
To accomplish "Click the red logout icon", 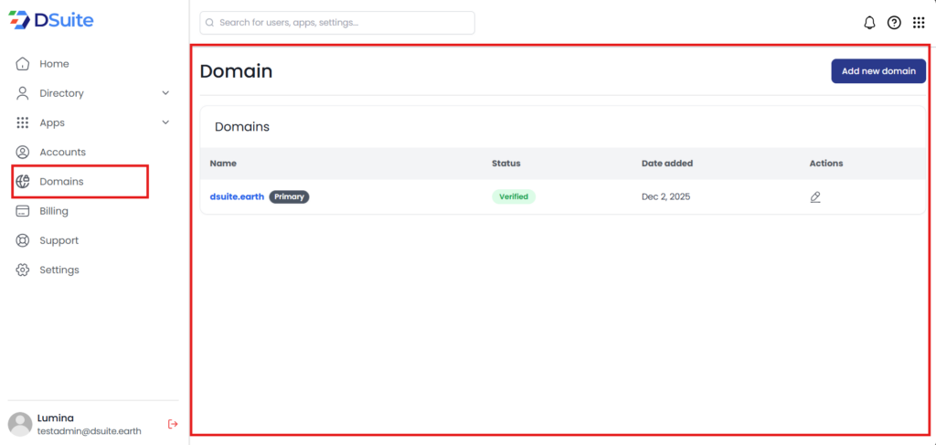I will 173,424.
